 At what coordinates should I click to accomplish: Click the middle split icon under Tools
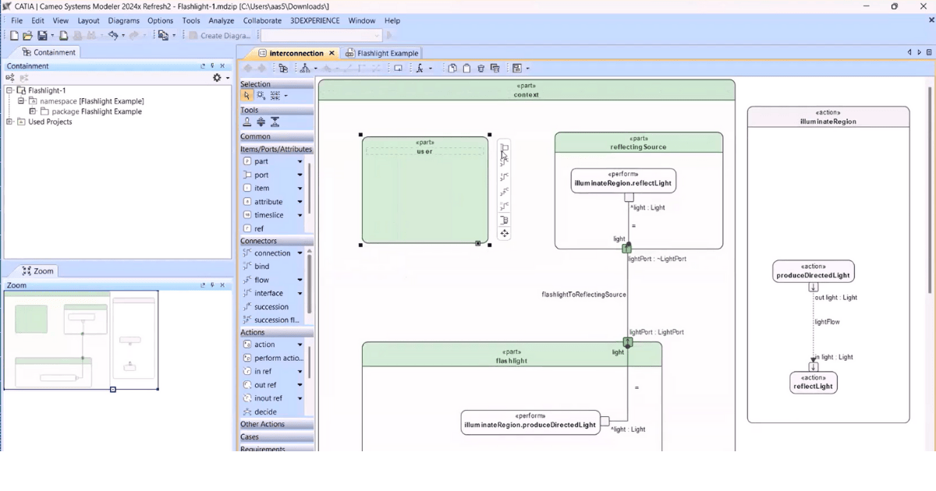click(261, 122)
